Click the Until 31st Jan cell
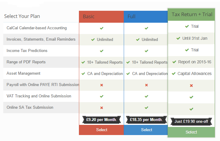Screen dimensions: 220x141 pos(191,39)
